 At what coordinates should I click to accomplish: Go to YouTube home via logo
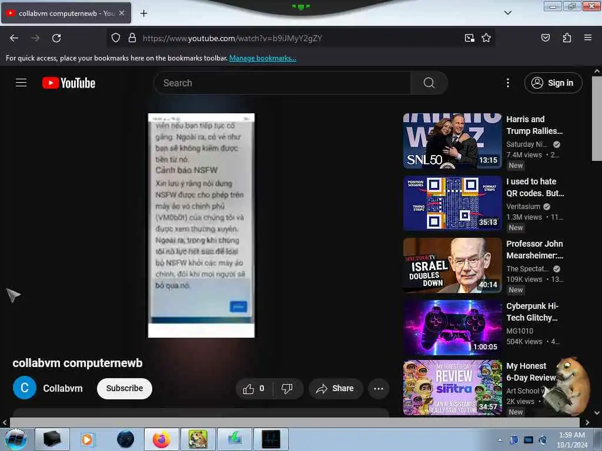coord(69,83)
